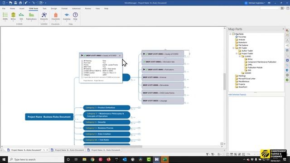Open the Elements dropdown arrow
The image size is (290, 163).
(x=44, y=21)
